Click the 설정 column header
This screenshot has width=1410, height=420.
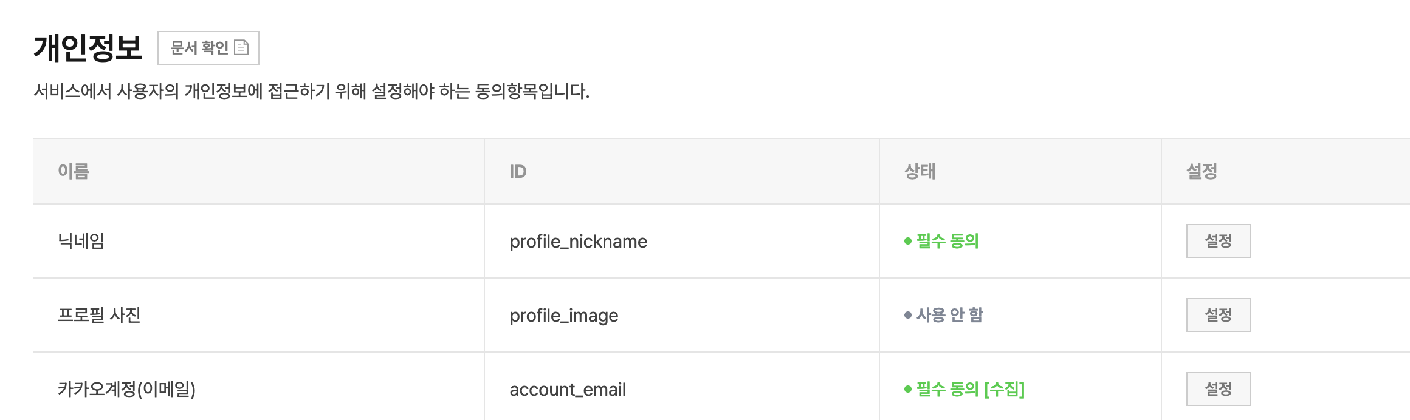pyautogui.click(x=1202, y=171)
